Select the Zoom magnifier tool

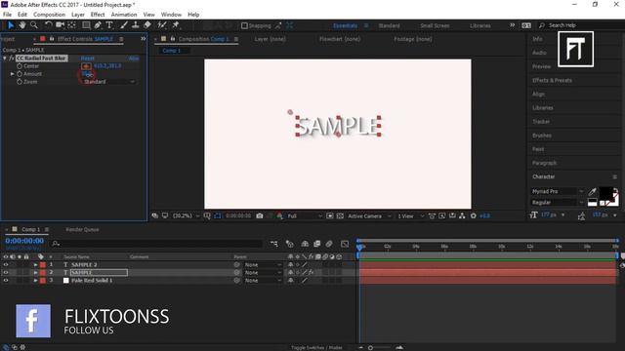[34, 25]
